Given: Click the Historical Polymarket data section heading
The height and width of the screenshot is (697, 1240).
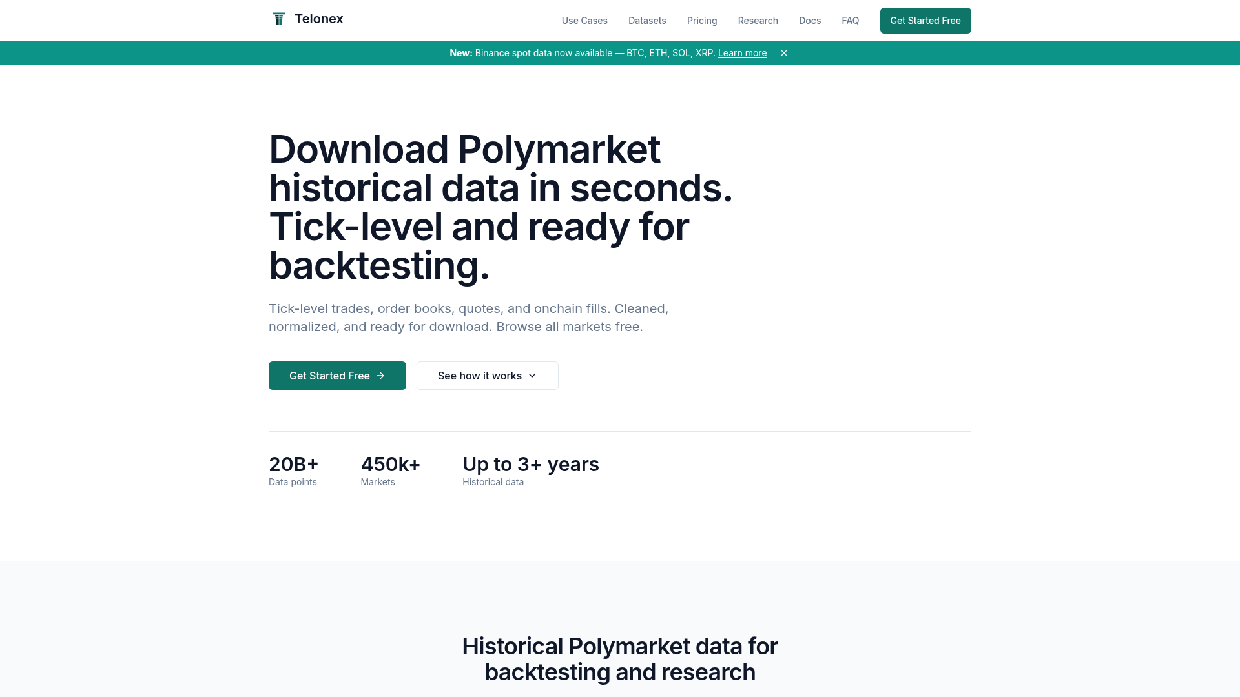Looking at the screenshot, I should [x=619, y=659].
